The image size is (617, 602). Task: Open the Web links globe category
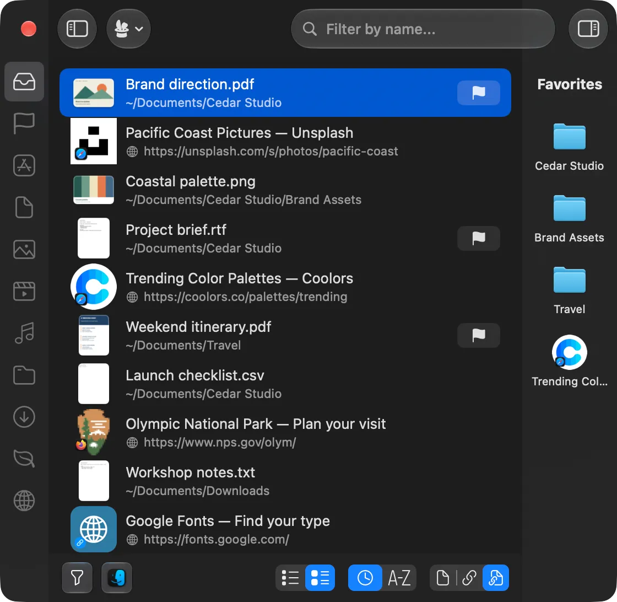24,501
